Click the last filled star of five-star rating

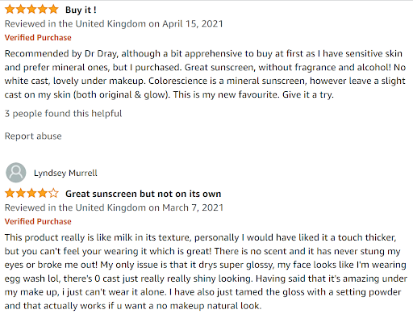pos(53,9)
